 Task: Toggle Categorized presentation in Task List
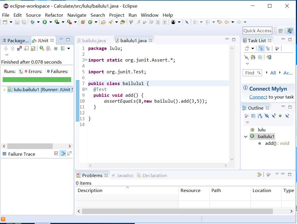261,49
